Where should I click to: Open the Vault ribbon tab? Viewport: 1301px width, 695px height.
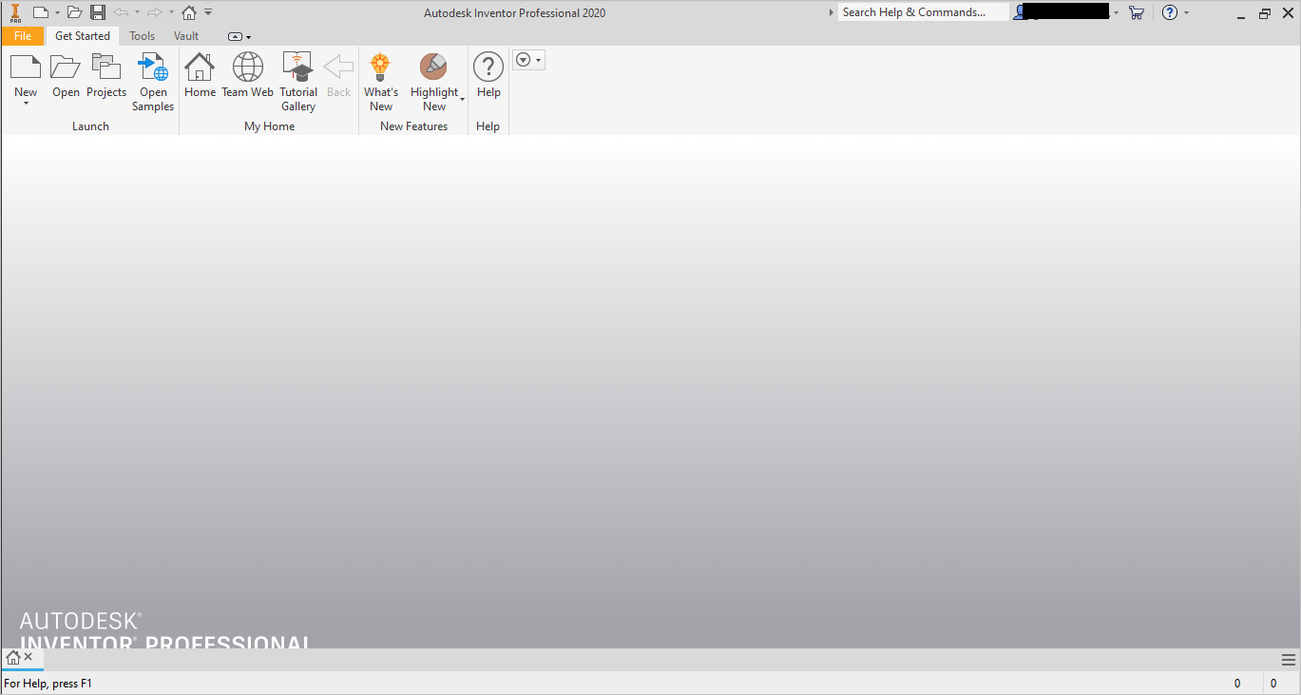[x=186, y=35]
